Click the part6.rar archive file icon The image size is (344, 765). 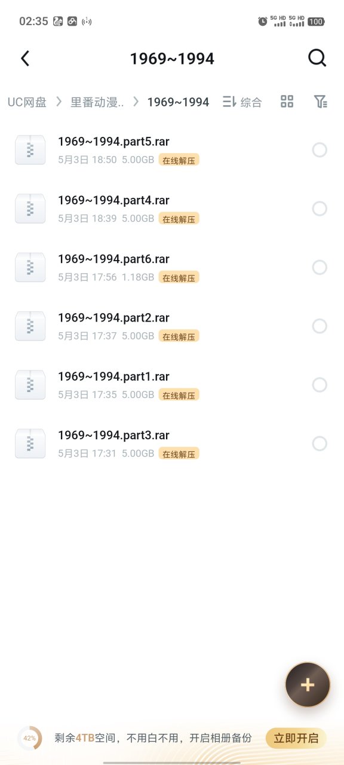click(30, 267)
